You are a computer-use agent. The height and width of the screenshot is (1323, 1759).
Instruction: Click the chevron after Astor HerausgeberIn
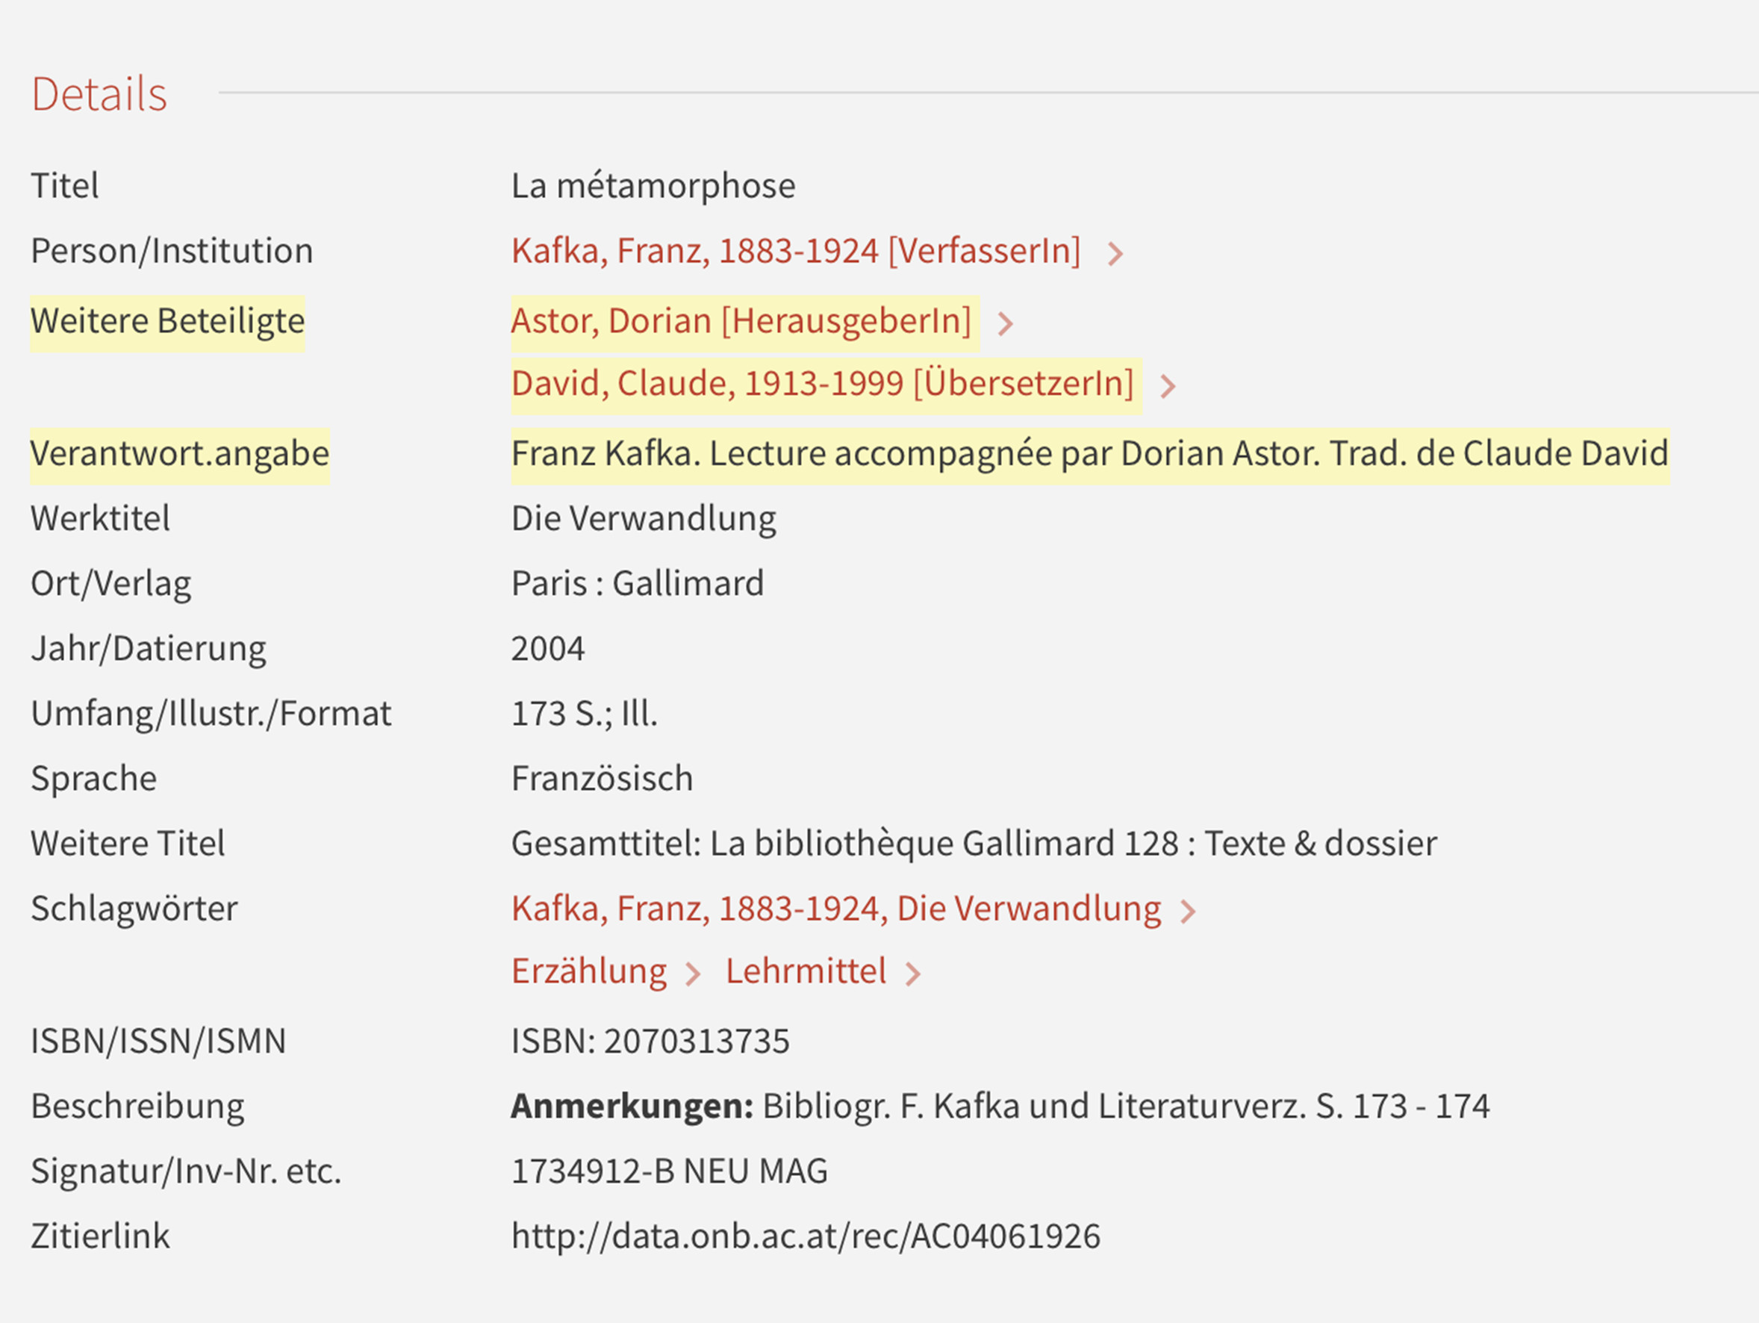pos(1005,323)
